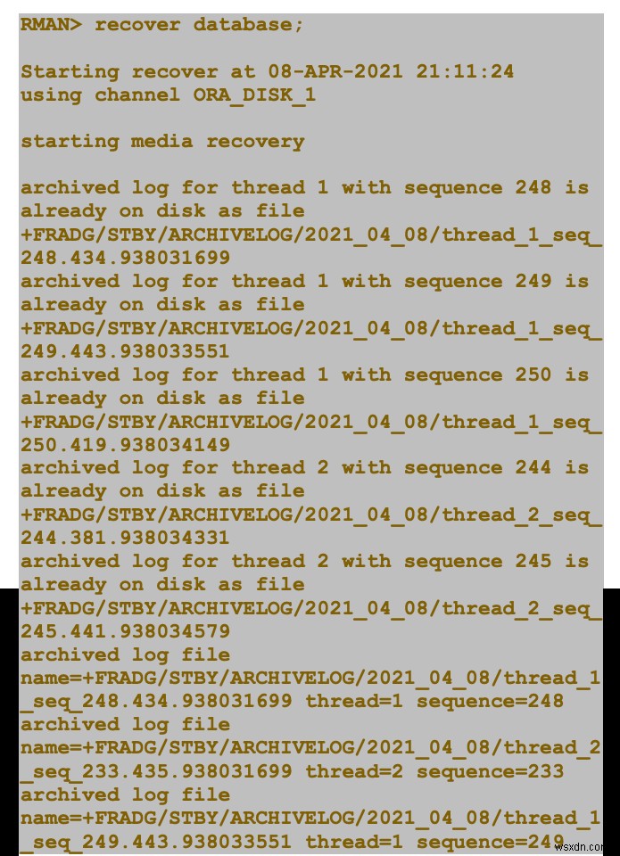Click the text '_seq_233.435.938031699'
Viewport: 620px width, 856px height.
[156, 772]
